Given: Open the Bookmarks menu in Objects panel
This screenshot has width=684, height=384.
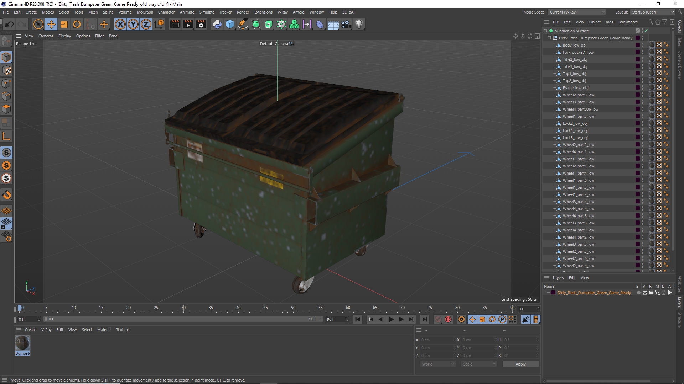Looking at the screenshot, I should pos(628,22).
